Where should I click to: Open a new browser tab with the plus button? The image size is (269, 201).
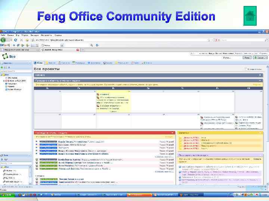tap(83, 50)
